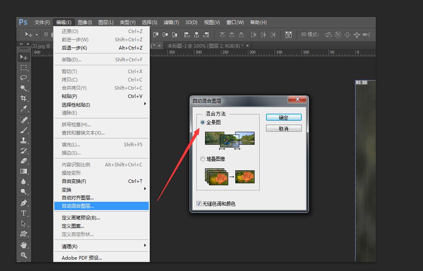
Task: Pick the Crop tool
Action: coord(24,98)
